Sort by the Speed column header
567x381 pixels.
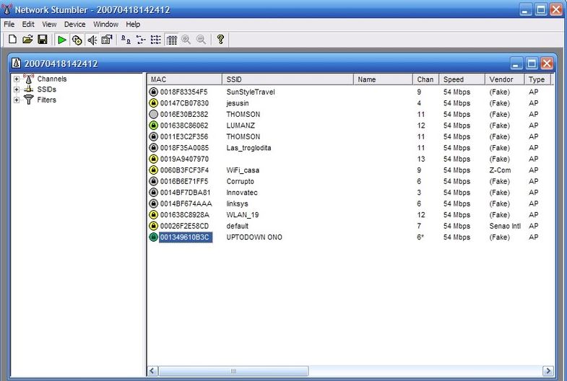[x=462, y=79]
